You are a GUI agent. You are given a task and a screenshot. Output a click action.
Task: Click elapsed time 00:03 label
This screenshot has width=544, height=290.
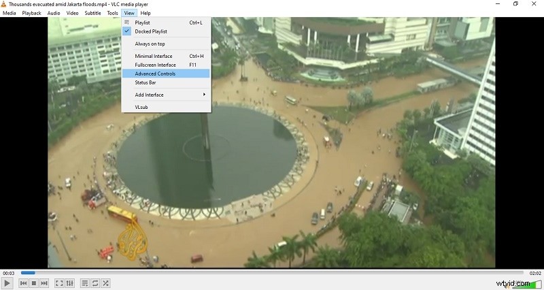[9, 274]
